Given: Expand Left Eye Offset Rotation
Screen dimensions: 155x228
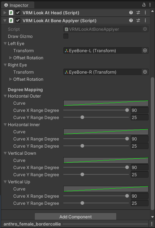Looking at the screenshot, I should tap(11, 58).
